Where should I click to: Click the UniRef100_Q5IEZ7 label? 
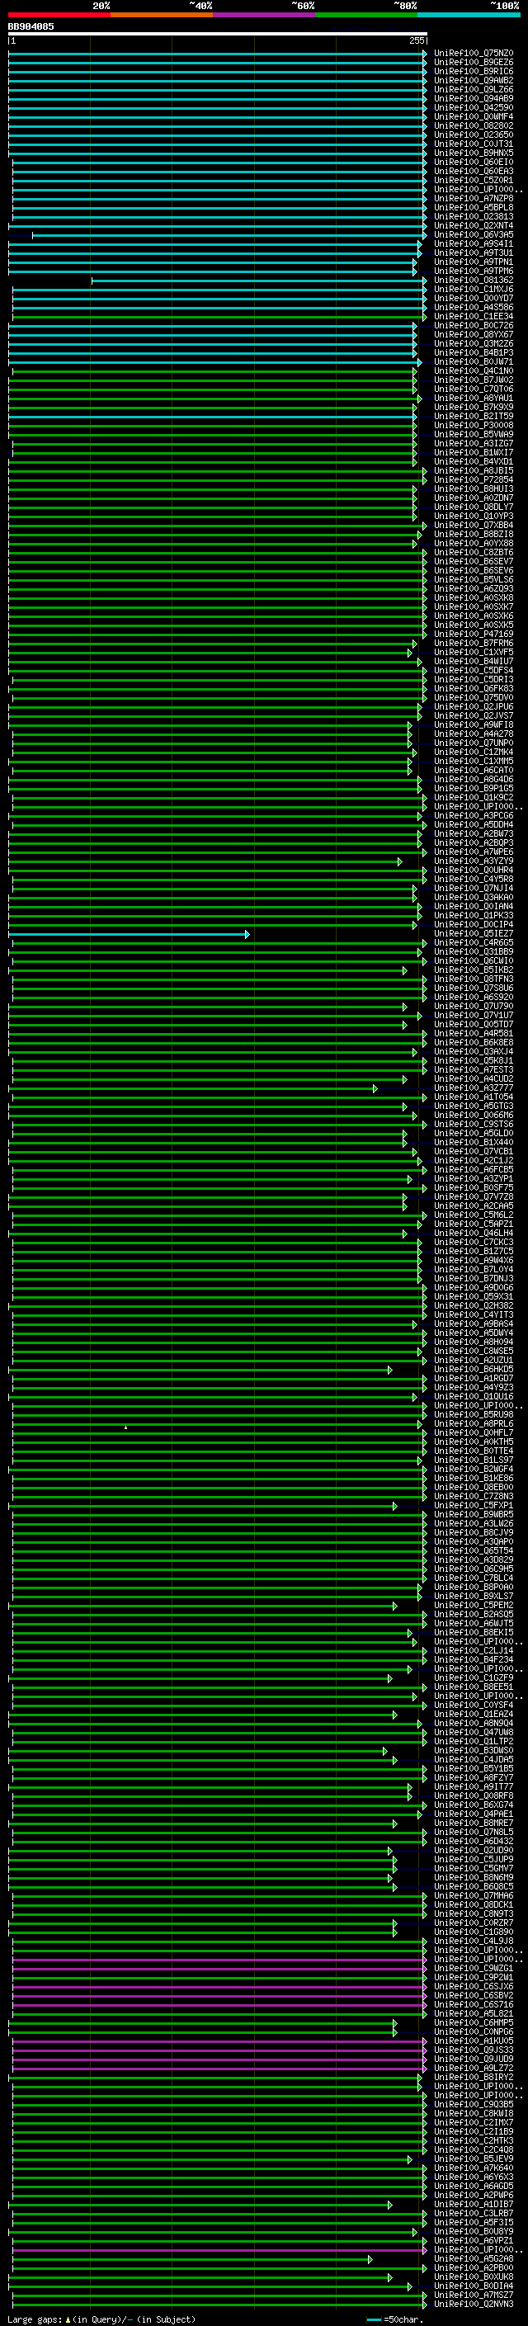473,935
